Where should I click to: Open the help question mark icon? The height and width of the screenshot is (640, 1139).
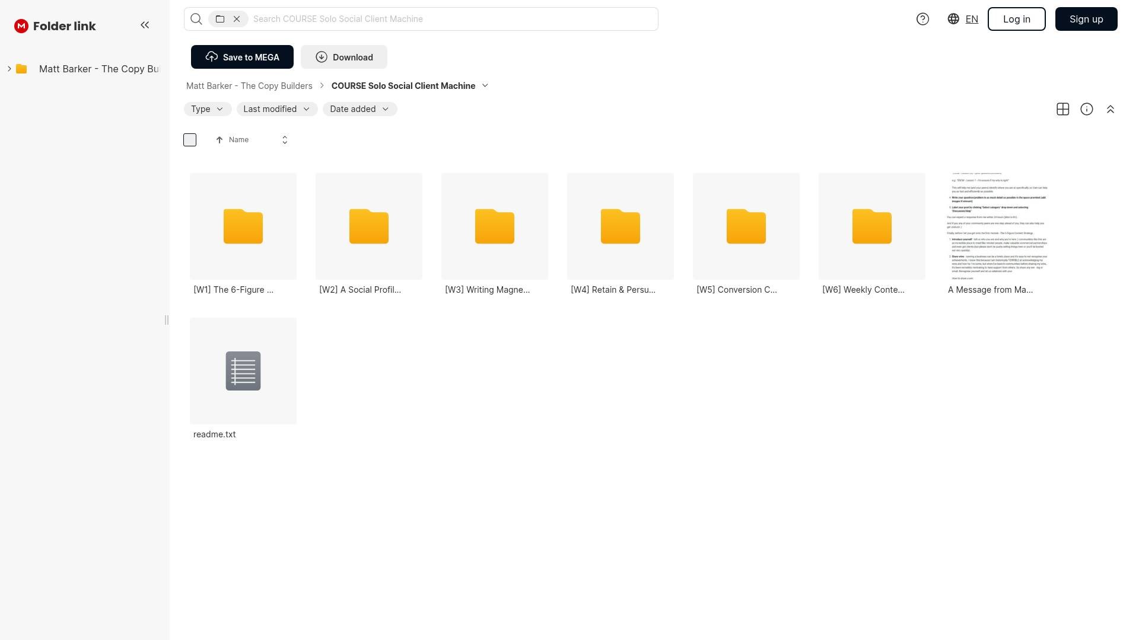click(922, 19)
